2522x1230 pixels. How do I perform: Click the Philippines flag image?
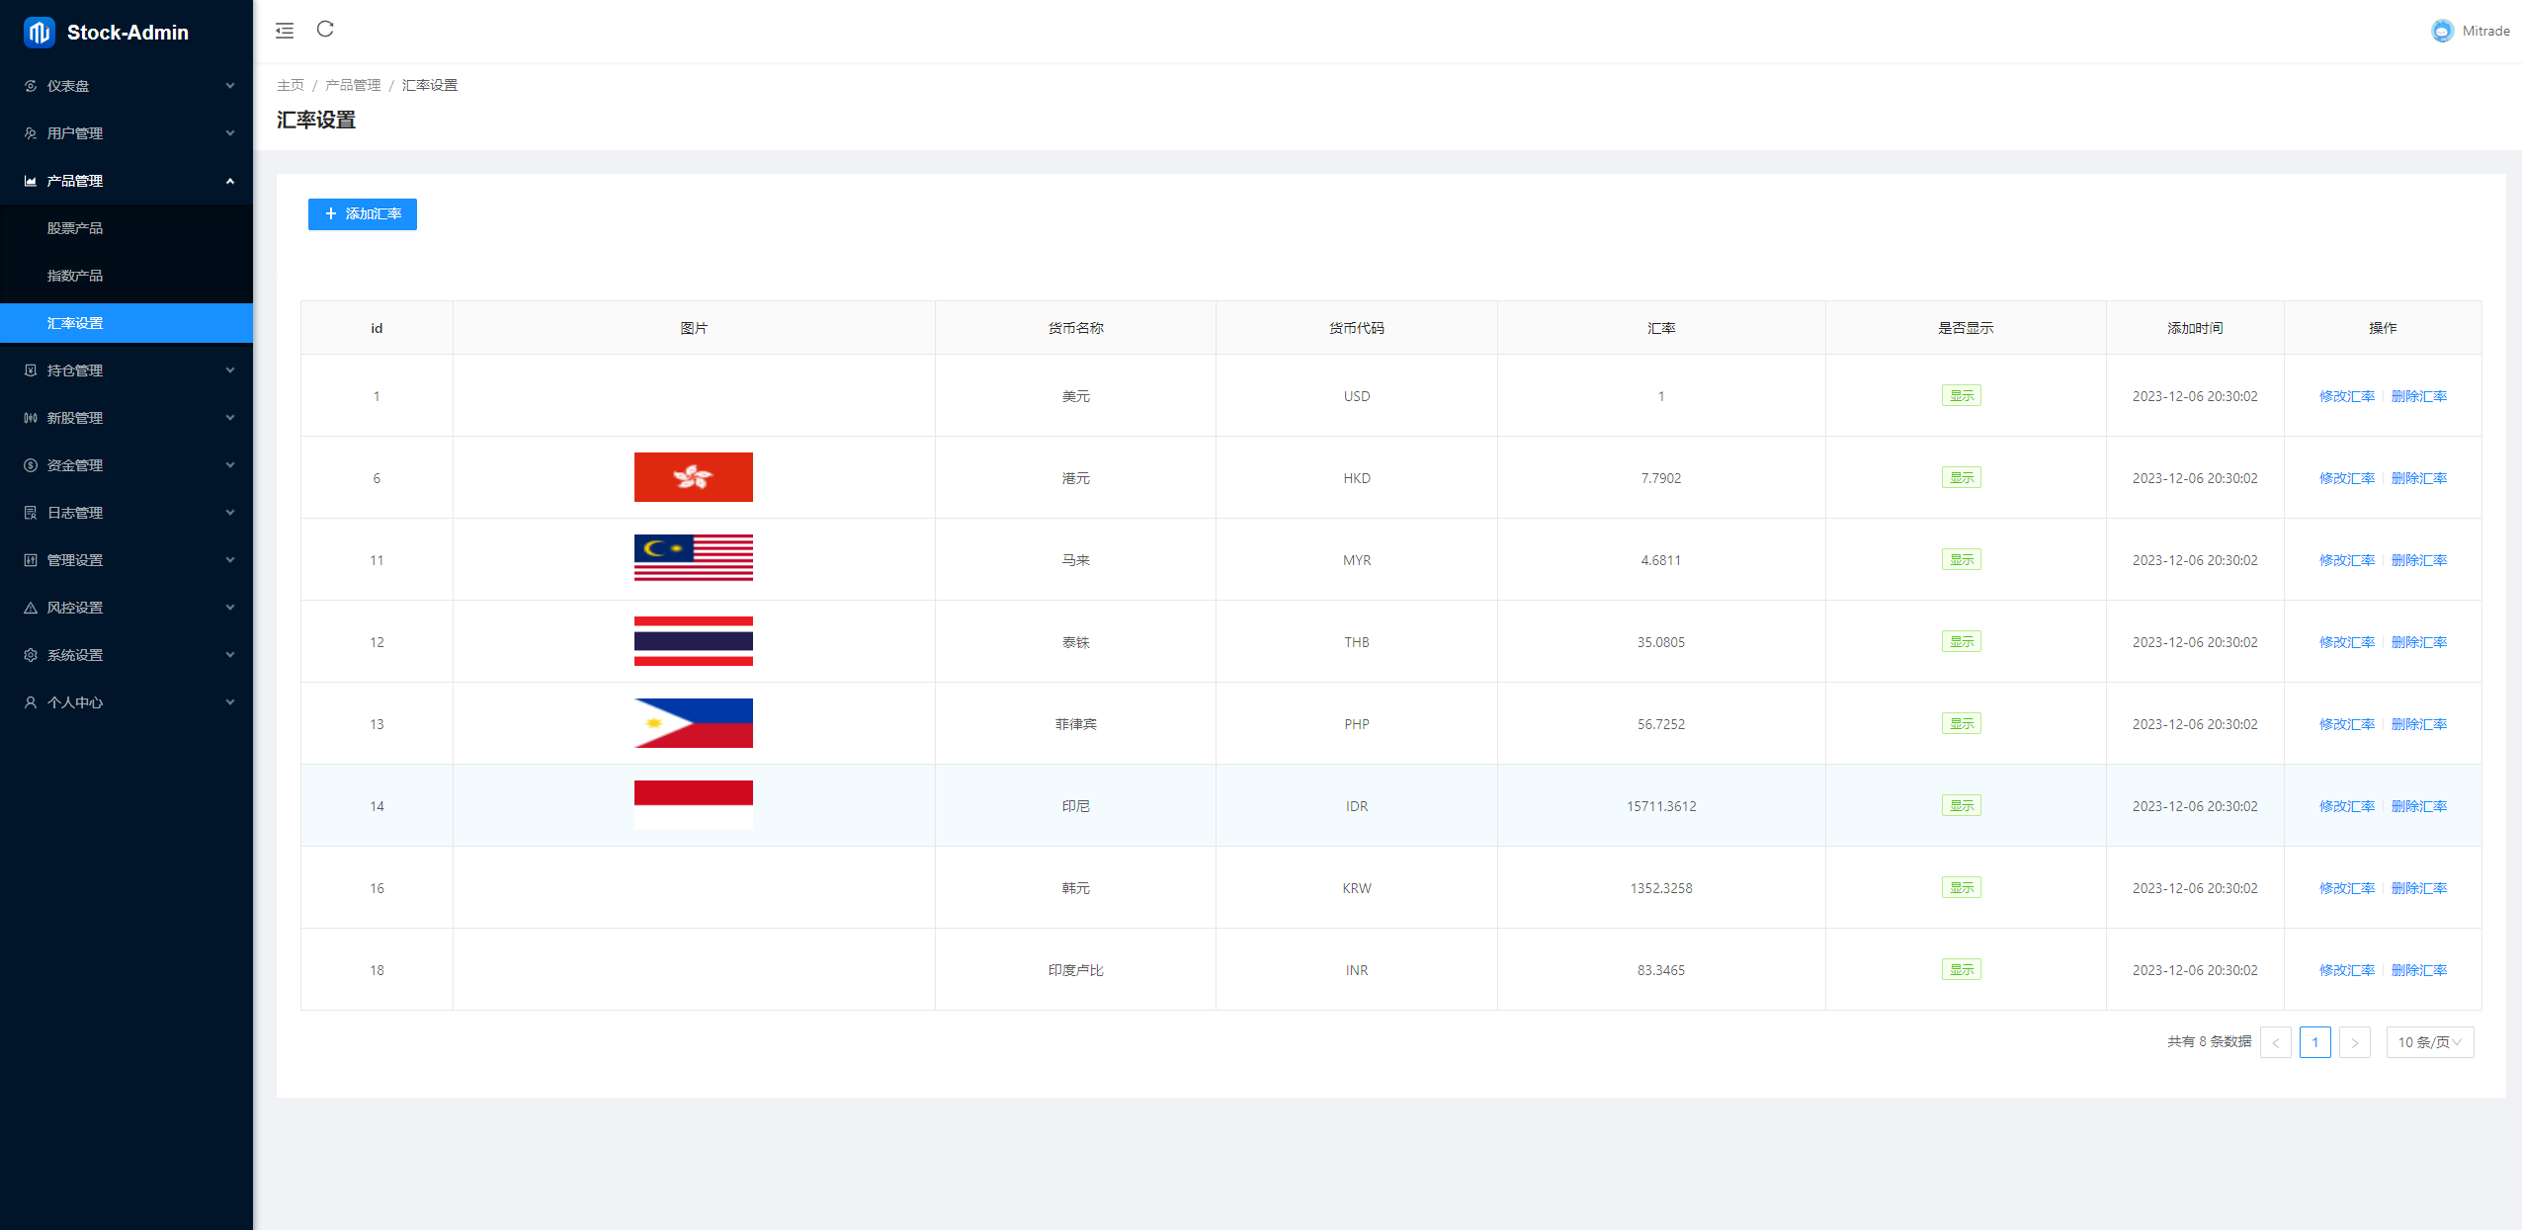693,723
